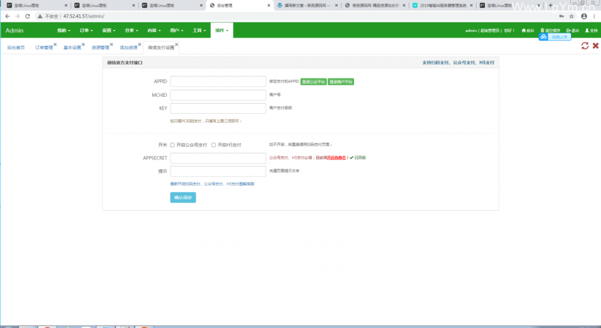Open the blue payment setup guide link
Viewport: 601px width, 328px height.
click(212, 184)
